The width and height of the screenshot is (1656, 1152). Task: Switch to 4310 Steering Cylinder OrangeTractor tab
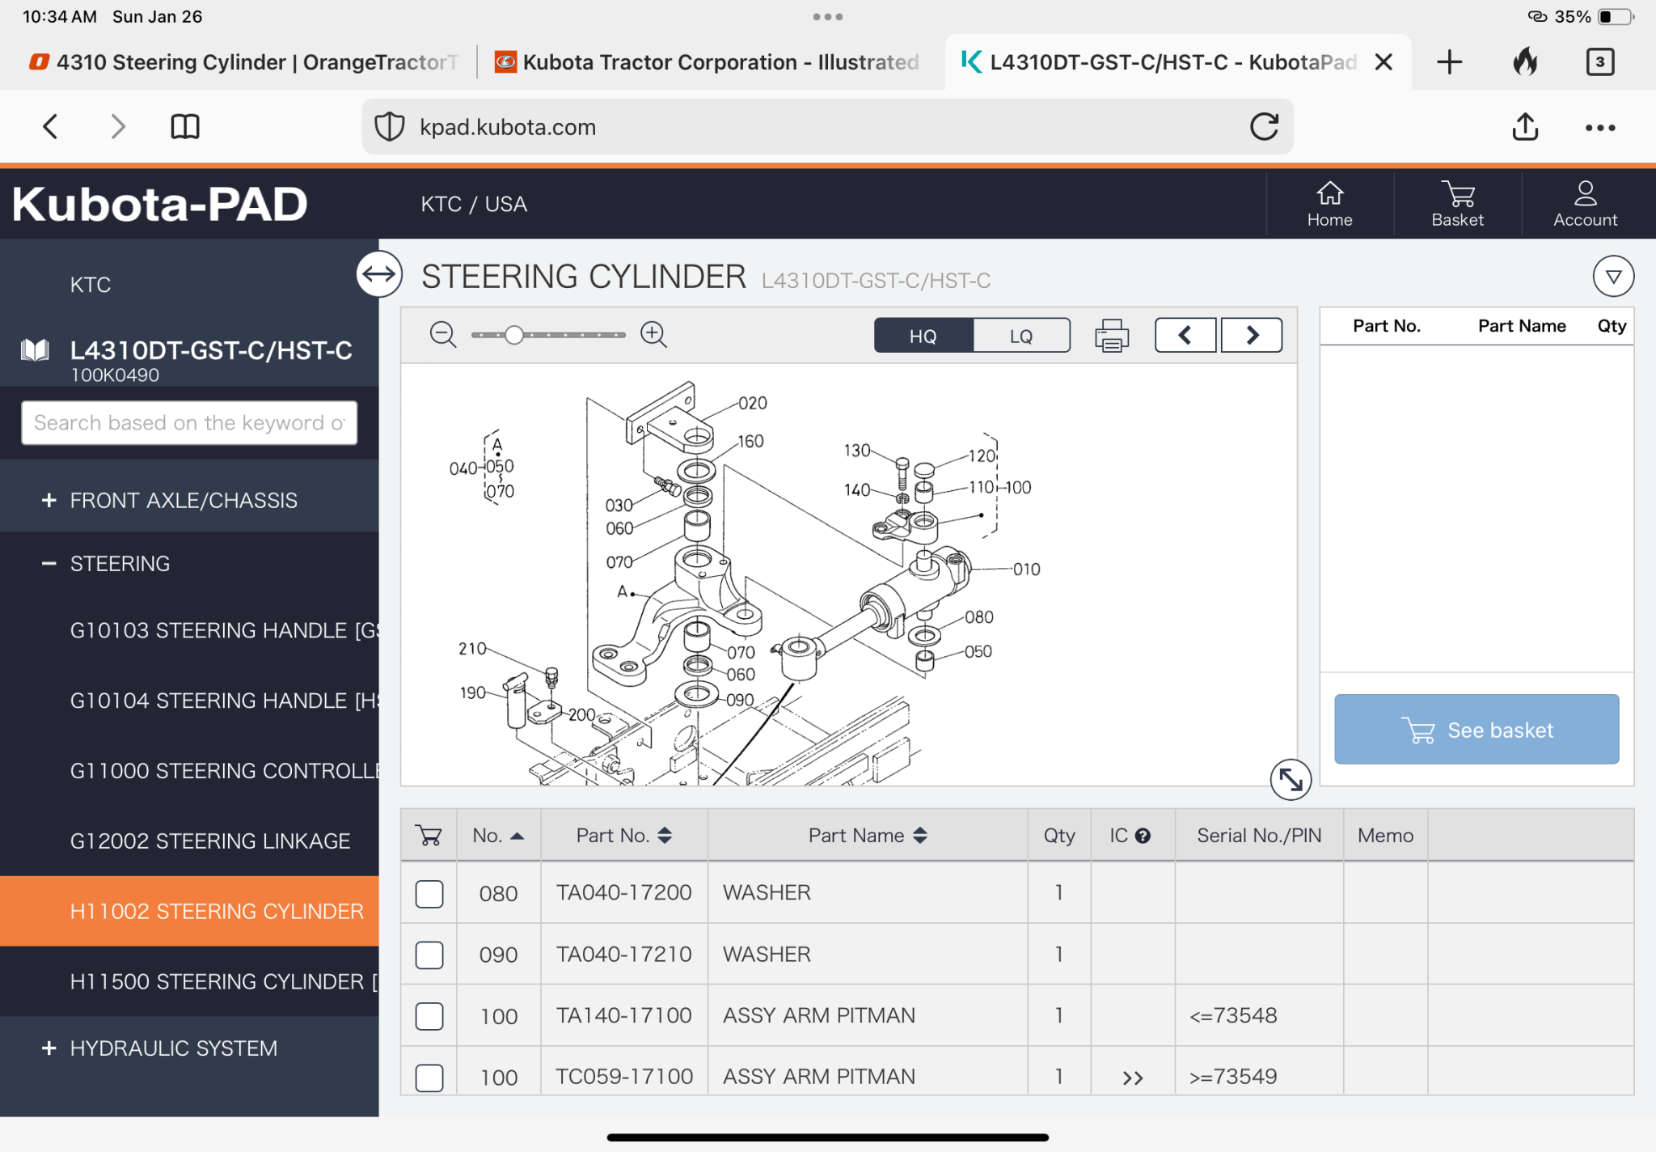pos(243,61)
